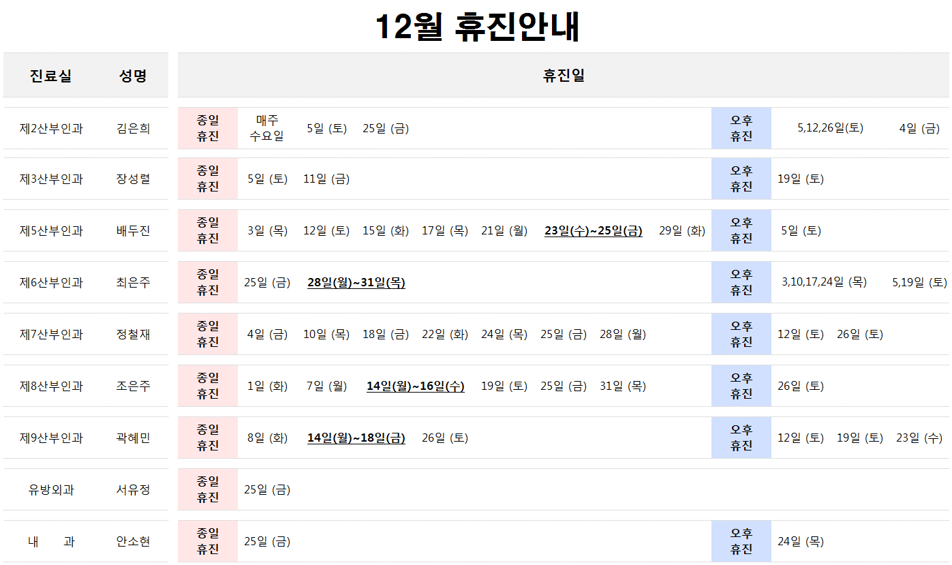
Task: Click the pink 종일휴진 cell for 서유정
Action: tap(208, 490)
